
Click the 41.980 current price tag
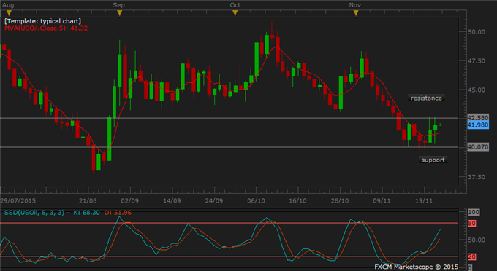[478, 125]
